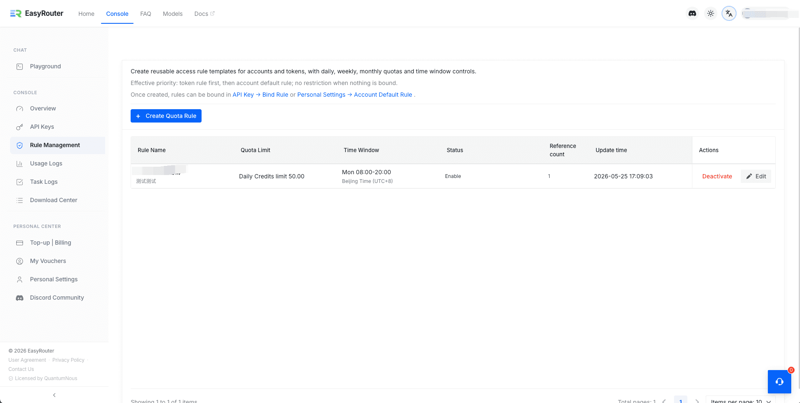Click the Playground sidebar icon
This screenshot has width=800, height=403.
(20, 66)
